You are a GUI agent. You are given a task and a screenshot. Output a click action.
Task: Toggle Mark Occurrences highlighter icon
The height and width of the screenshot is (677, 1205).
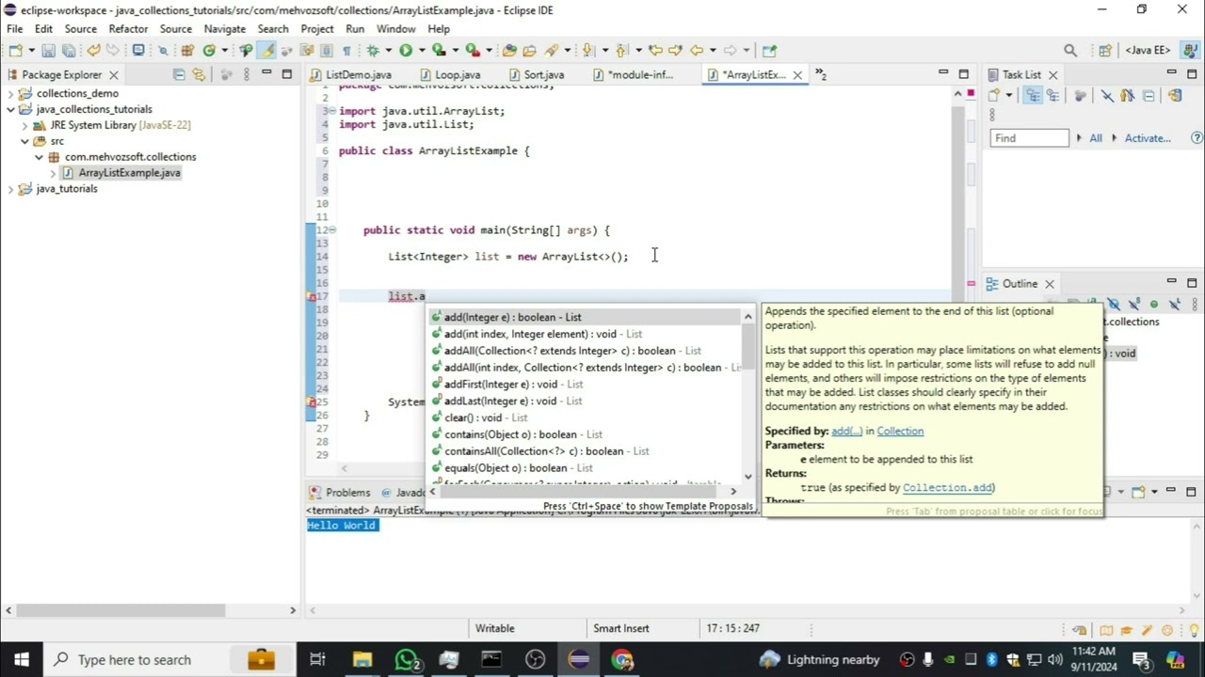pos(267,50)
